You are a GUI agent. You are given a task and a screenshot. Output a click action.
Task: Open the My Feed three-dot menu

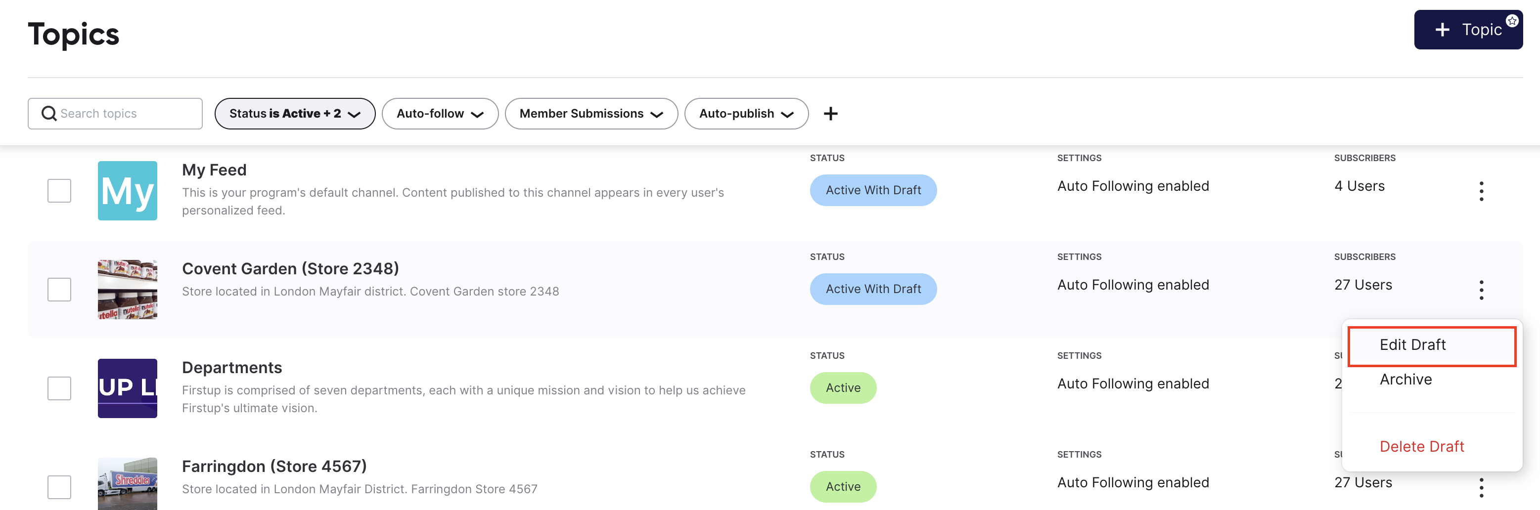1481,191
